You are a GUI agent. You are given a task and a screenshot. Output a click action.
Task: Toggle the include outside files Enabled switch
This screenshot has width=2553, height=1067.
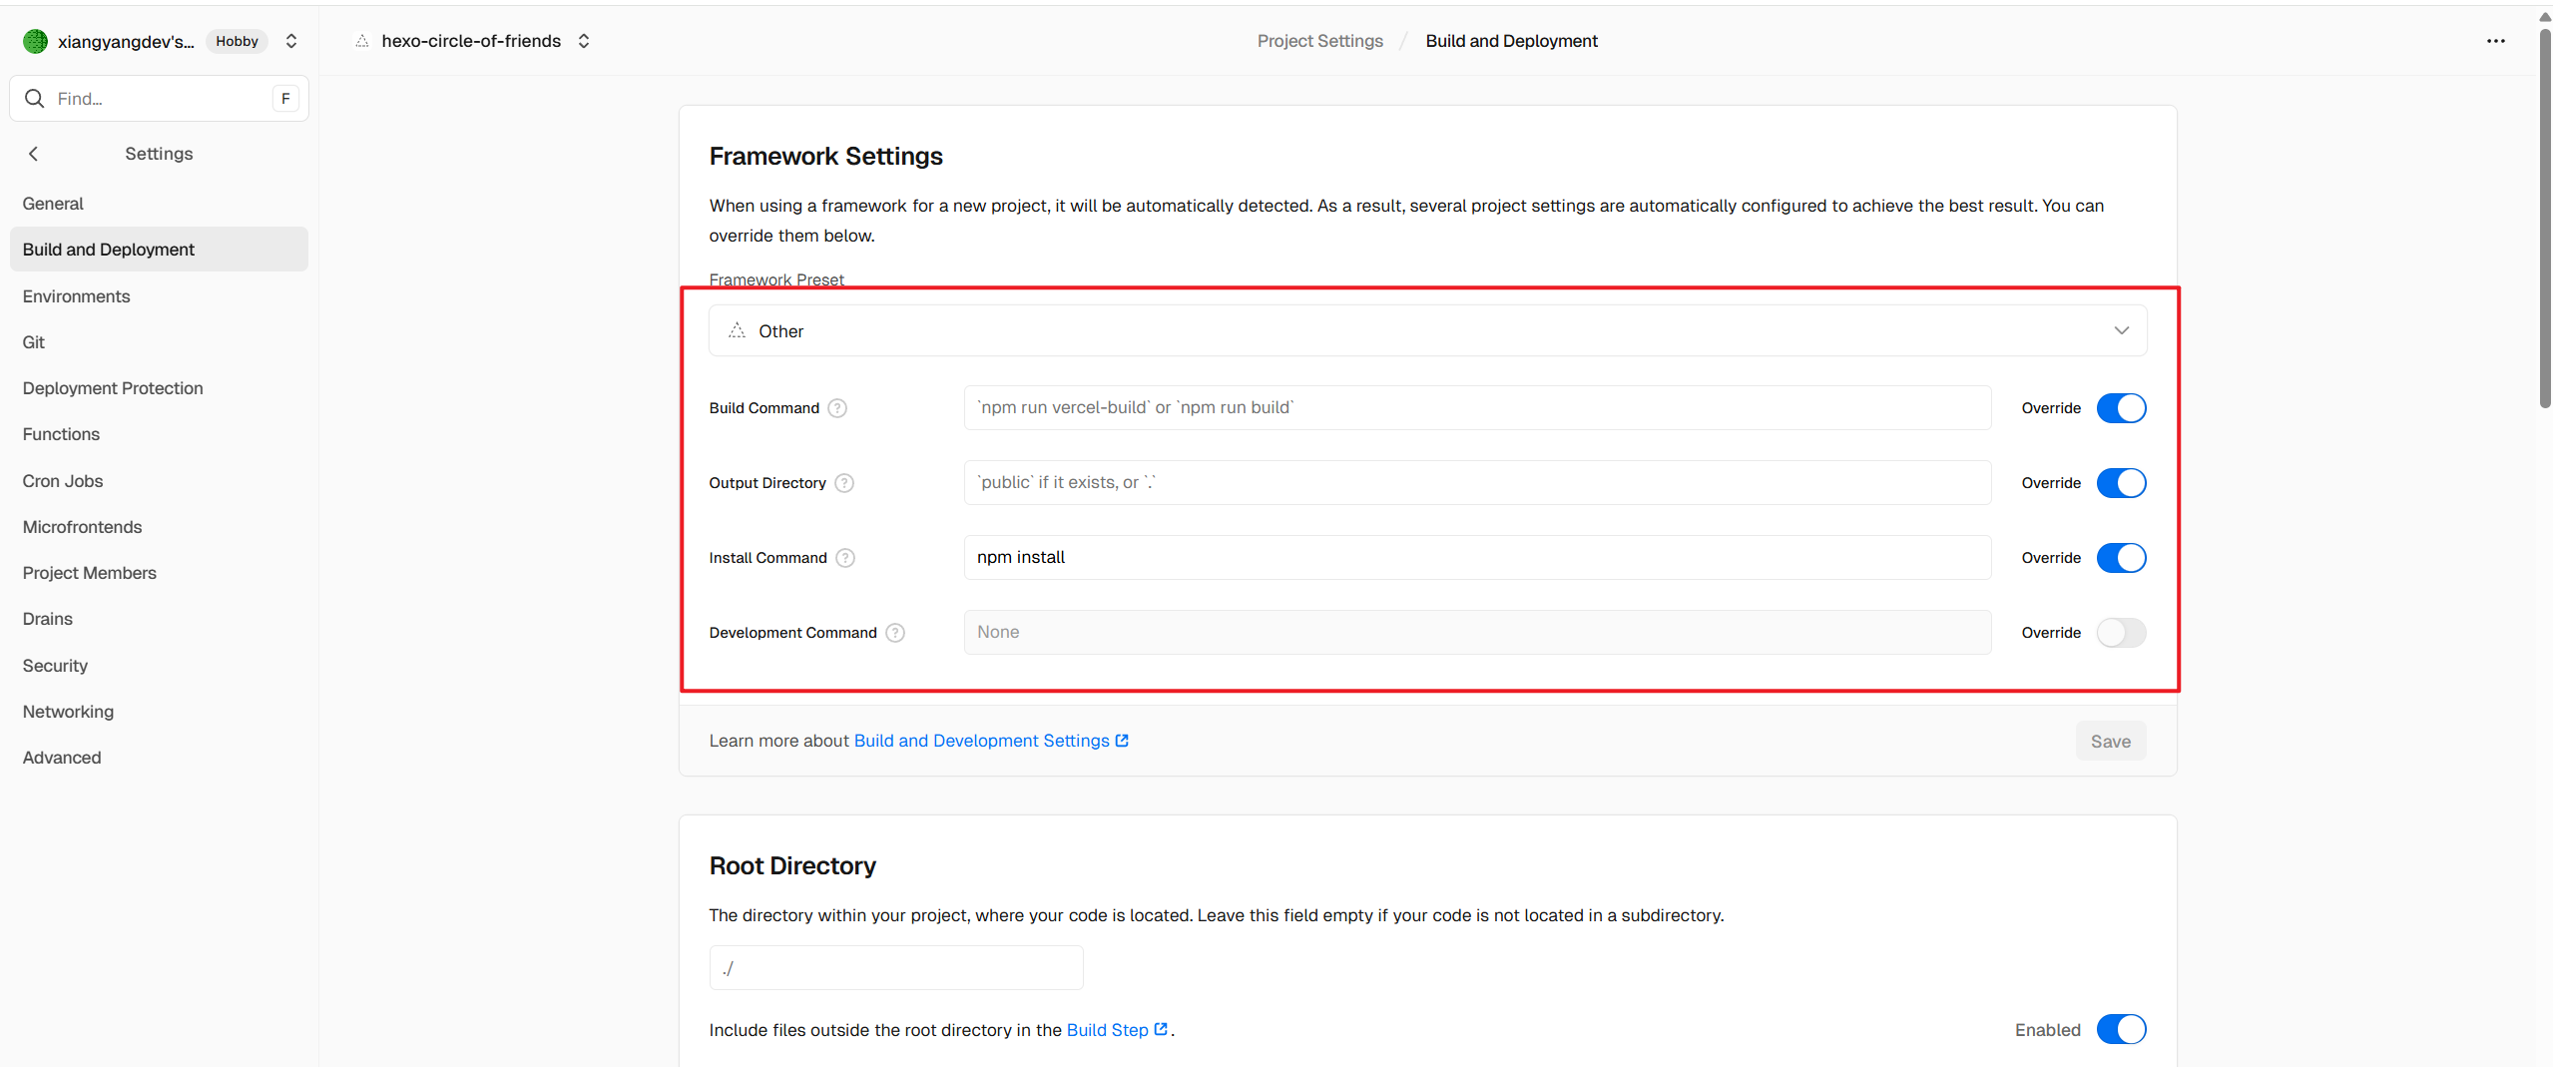pos(2121,1030)
